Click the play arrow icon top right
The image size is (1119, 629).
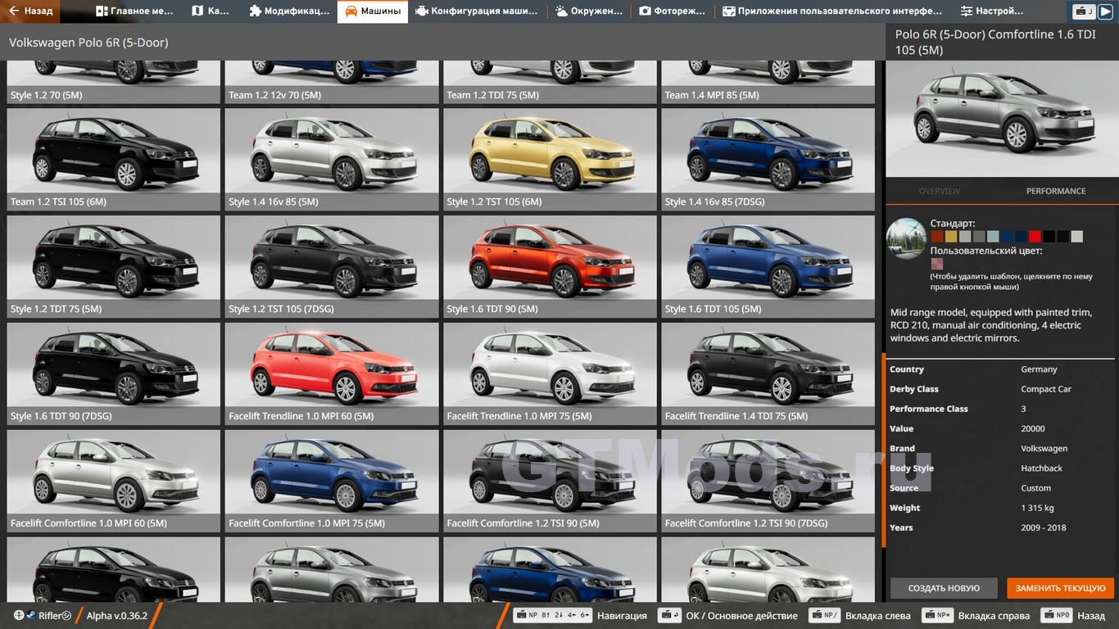pyautogui.click(x=1105, y=11)
